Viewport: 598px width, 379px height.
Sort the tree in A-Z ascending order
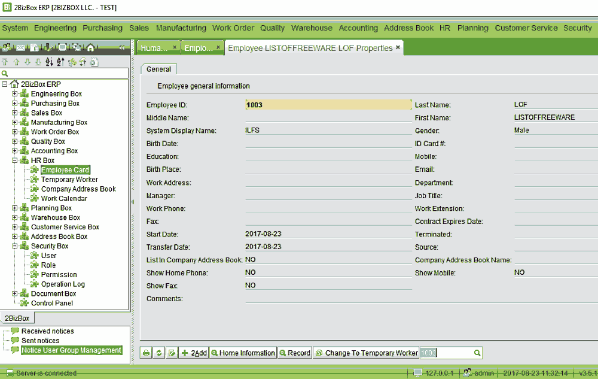click(49, 62)
